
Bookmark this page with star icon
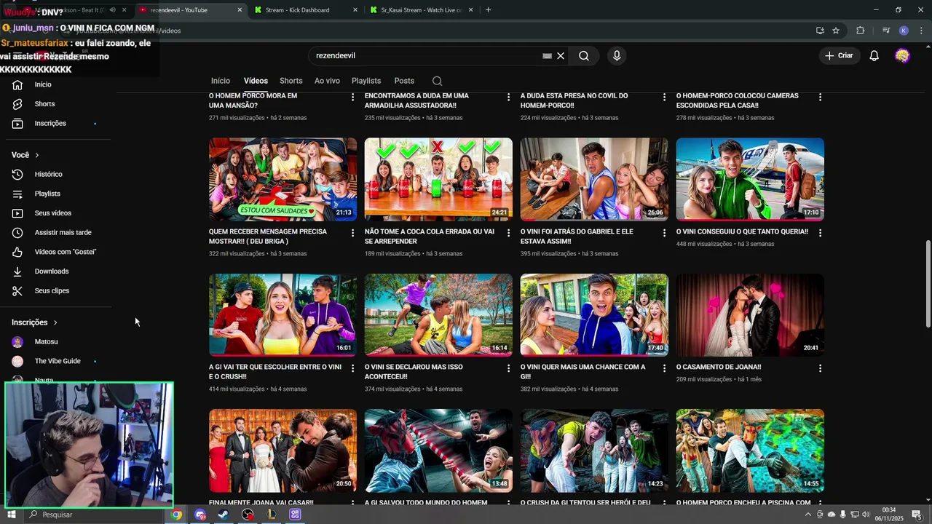[x=836, y=31]
